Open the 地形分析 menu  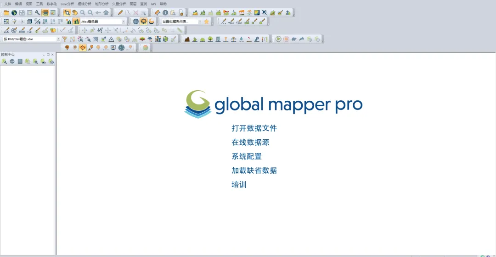[101, 4]
